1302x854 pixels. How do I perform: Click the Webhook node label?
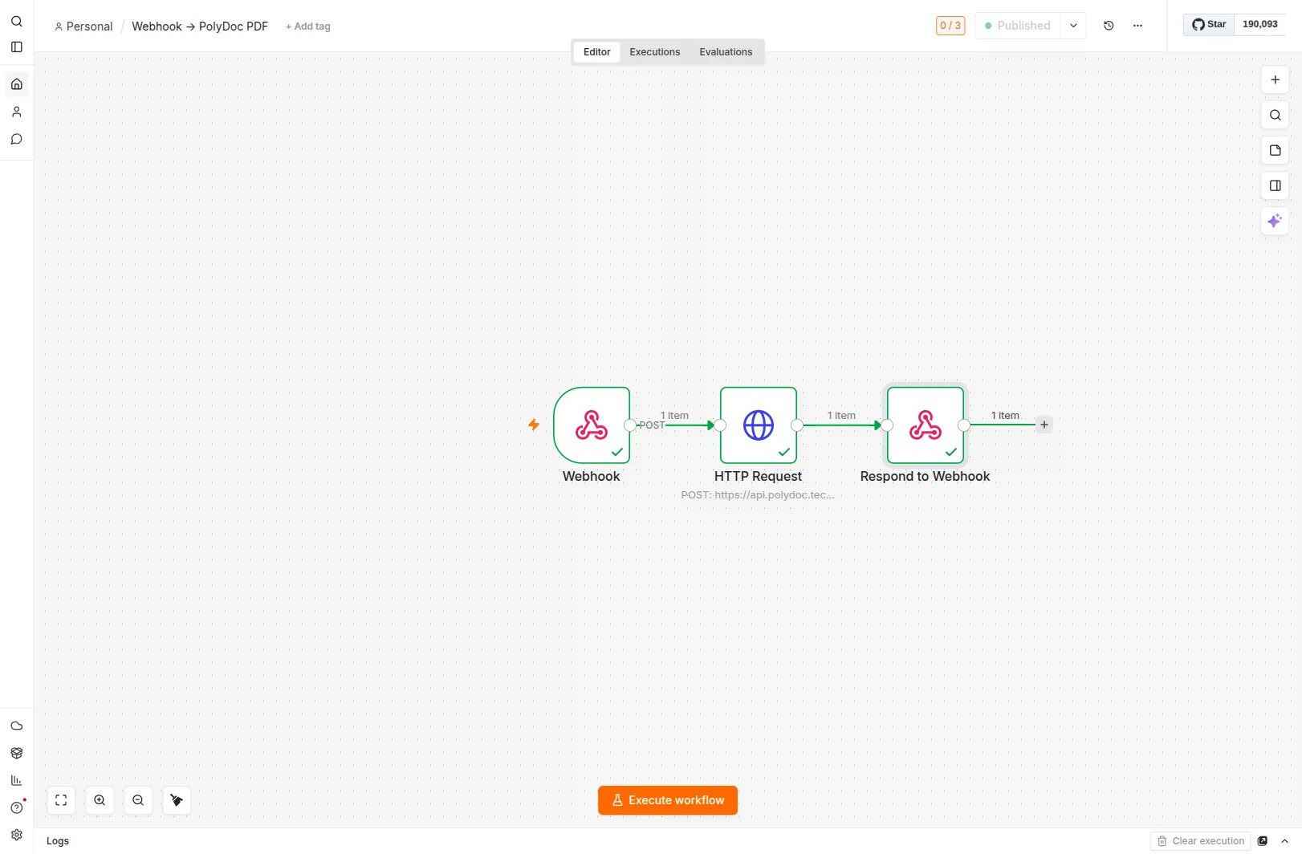click(x=591, y=477)
